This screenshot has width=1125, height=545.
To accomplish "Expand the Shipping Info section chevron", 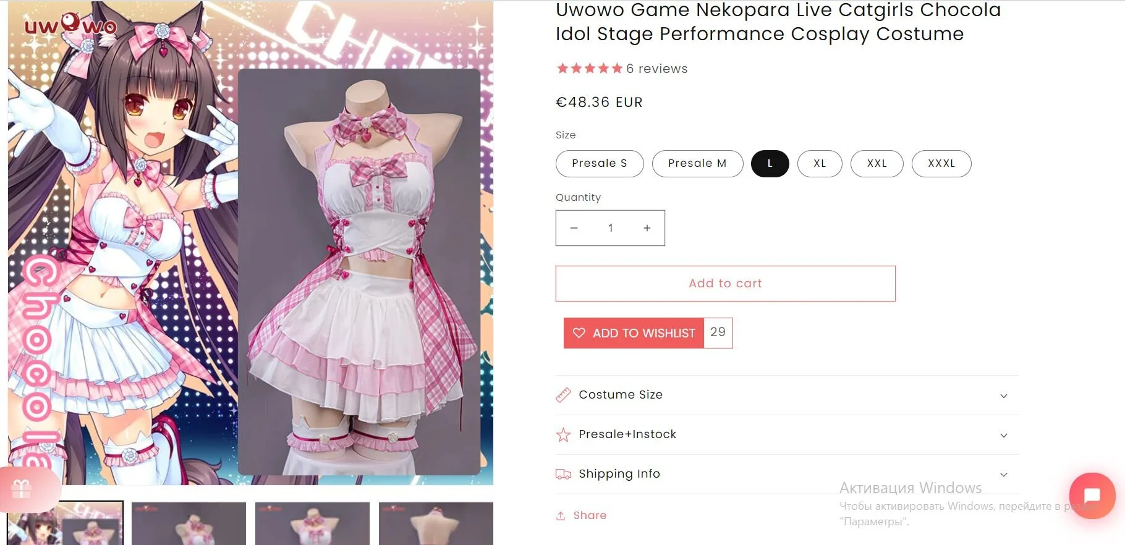I will coord(1003,475).
